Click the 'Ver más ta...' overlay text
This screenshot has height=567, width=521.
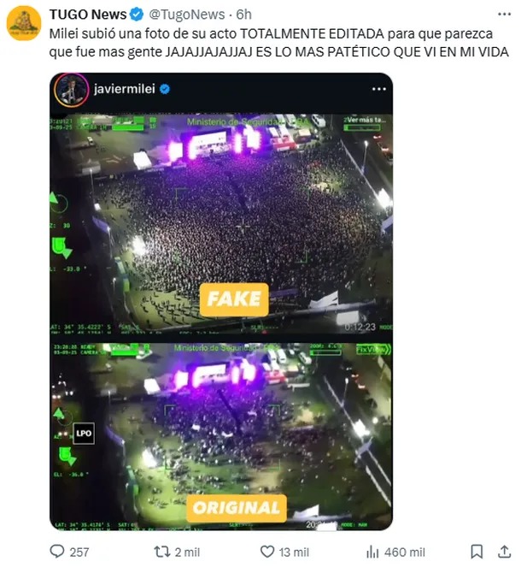coord(365,120)
